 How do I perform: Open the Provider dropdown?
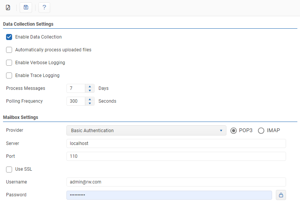[x=146, y=131]
